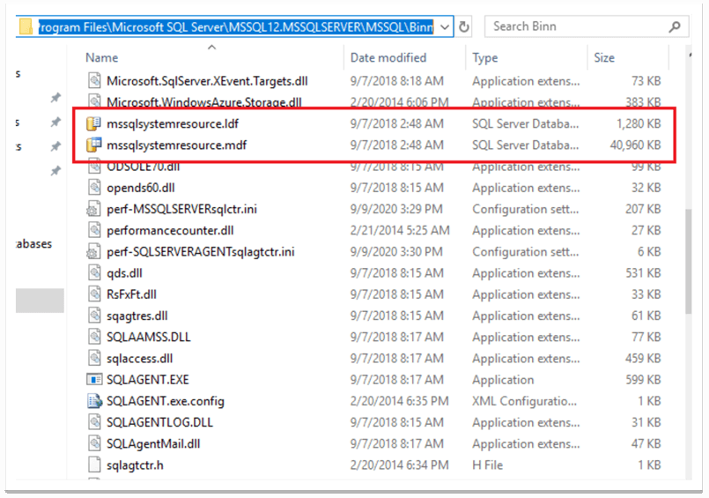Click icon of SQLAgentMail.dll
Screen dimensions: 709x498
(x=93, y=443)
